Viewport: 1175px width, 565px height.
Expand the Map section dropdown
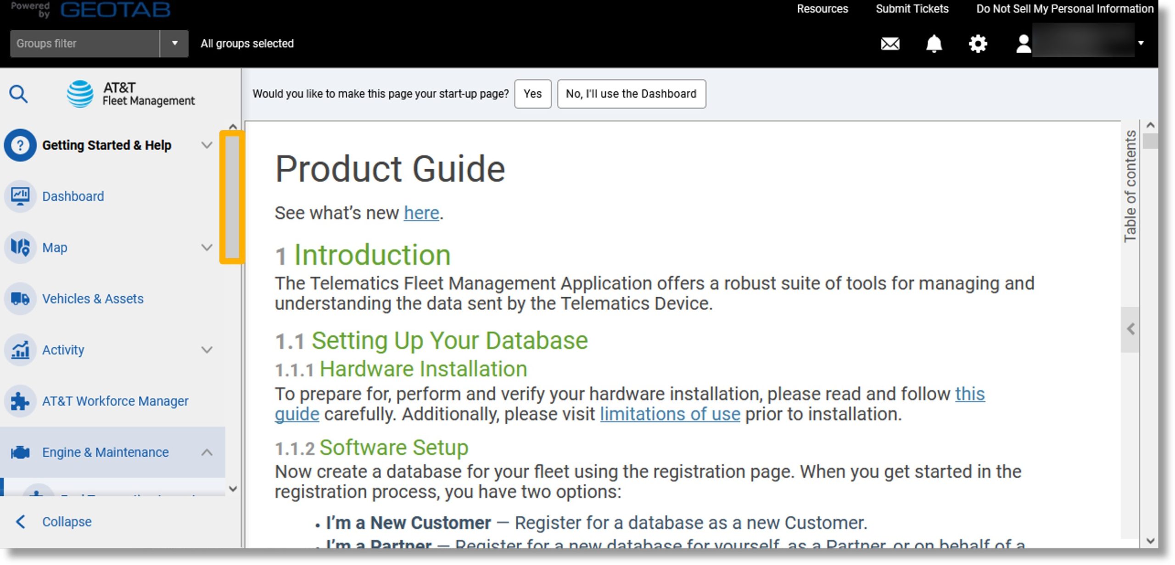[207, 247]
